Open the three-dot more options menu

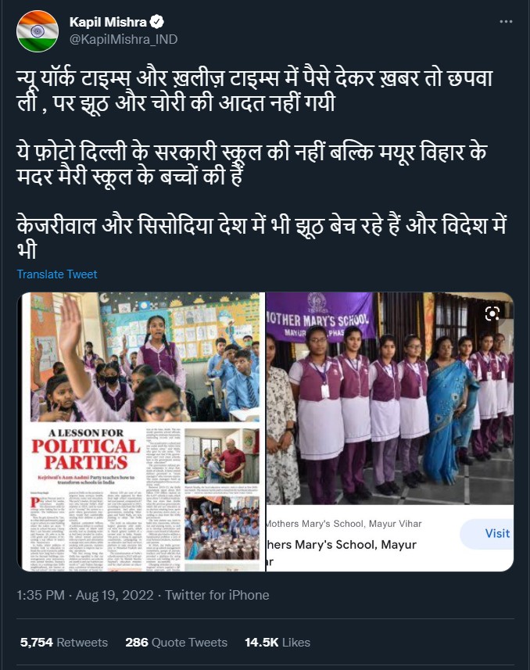(x=506, y=21)
